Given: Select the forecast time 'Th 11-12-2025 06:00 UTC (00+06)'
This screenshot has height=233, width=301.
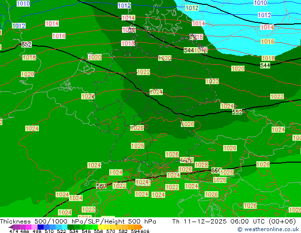Looking at the screenshot, I should (x=234, y=222).
